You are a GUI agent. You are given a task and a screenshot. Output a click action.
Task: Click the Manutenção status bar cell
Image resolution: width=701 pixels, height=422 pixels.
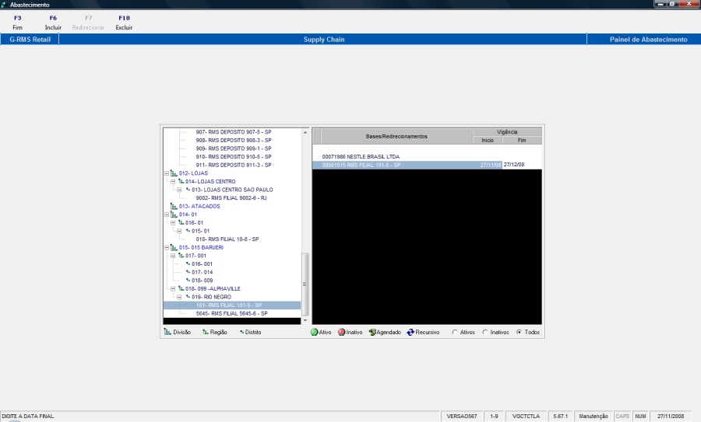(x=594, y=417)
